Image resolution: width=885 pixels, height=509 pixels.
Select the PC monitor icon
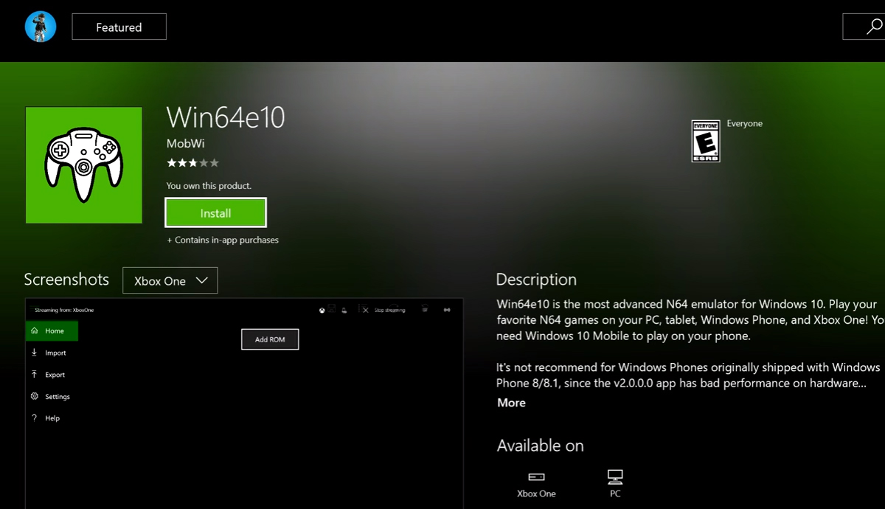[x=615, y=476]
